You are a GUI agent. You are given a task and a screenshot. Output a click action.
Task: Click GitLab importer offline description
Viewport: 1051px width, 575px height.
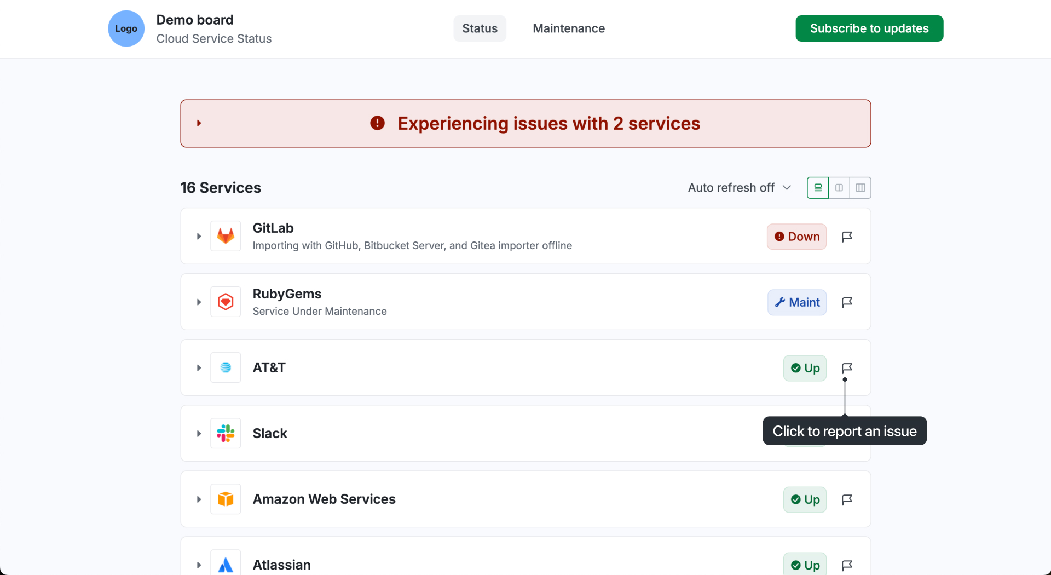(x=412, y=245)
